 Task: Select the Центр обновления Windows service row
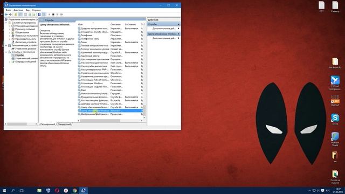coord(111,110)
